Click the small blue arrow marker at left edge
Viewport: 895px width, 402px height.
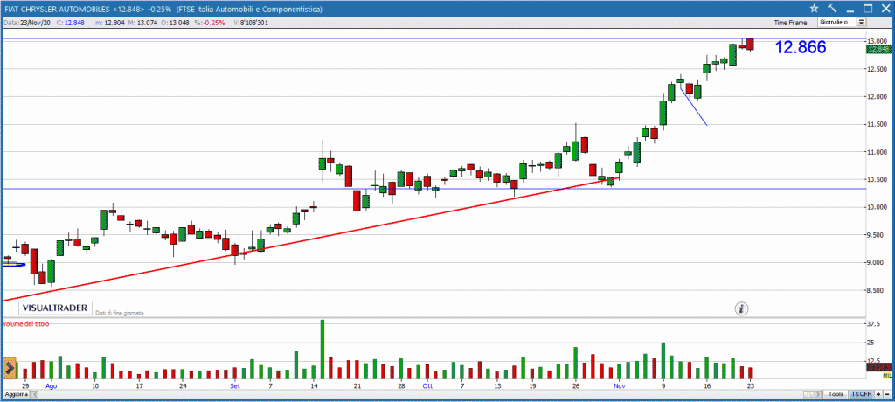click(14, 265)
